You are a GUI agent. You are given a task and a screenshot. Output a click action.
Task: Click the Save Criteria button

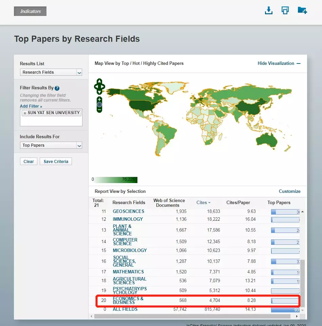click(x=56, y=162)
